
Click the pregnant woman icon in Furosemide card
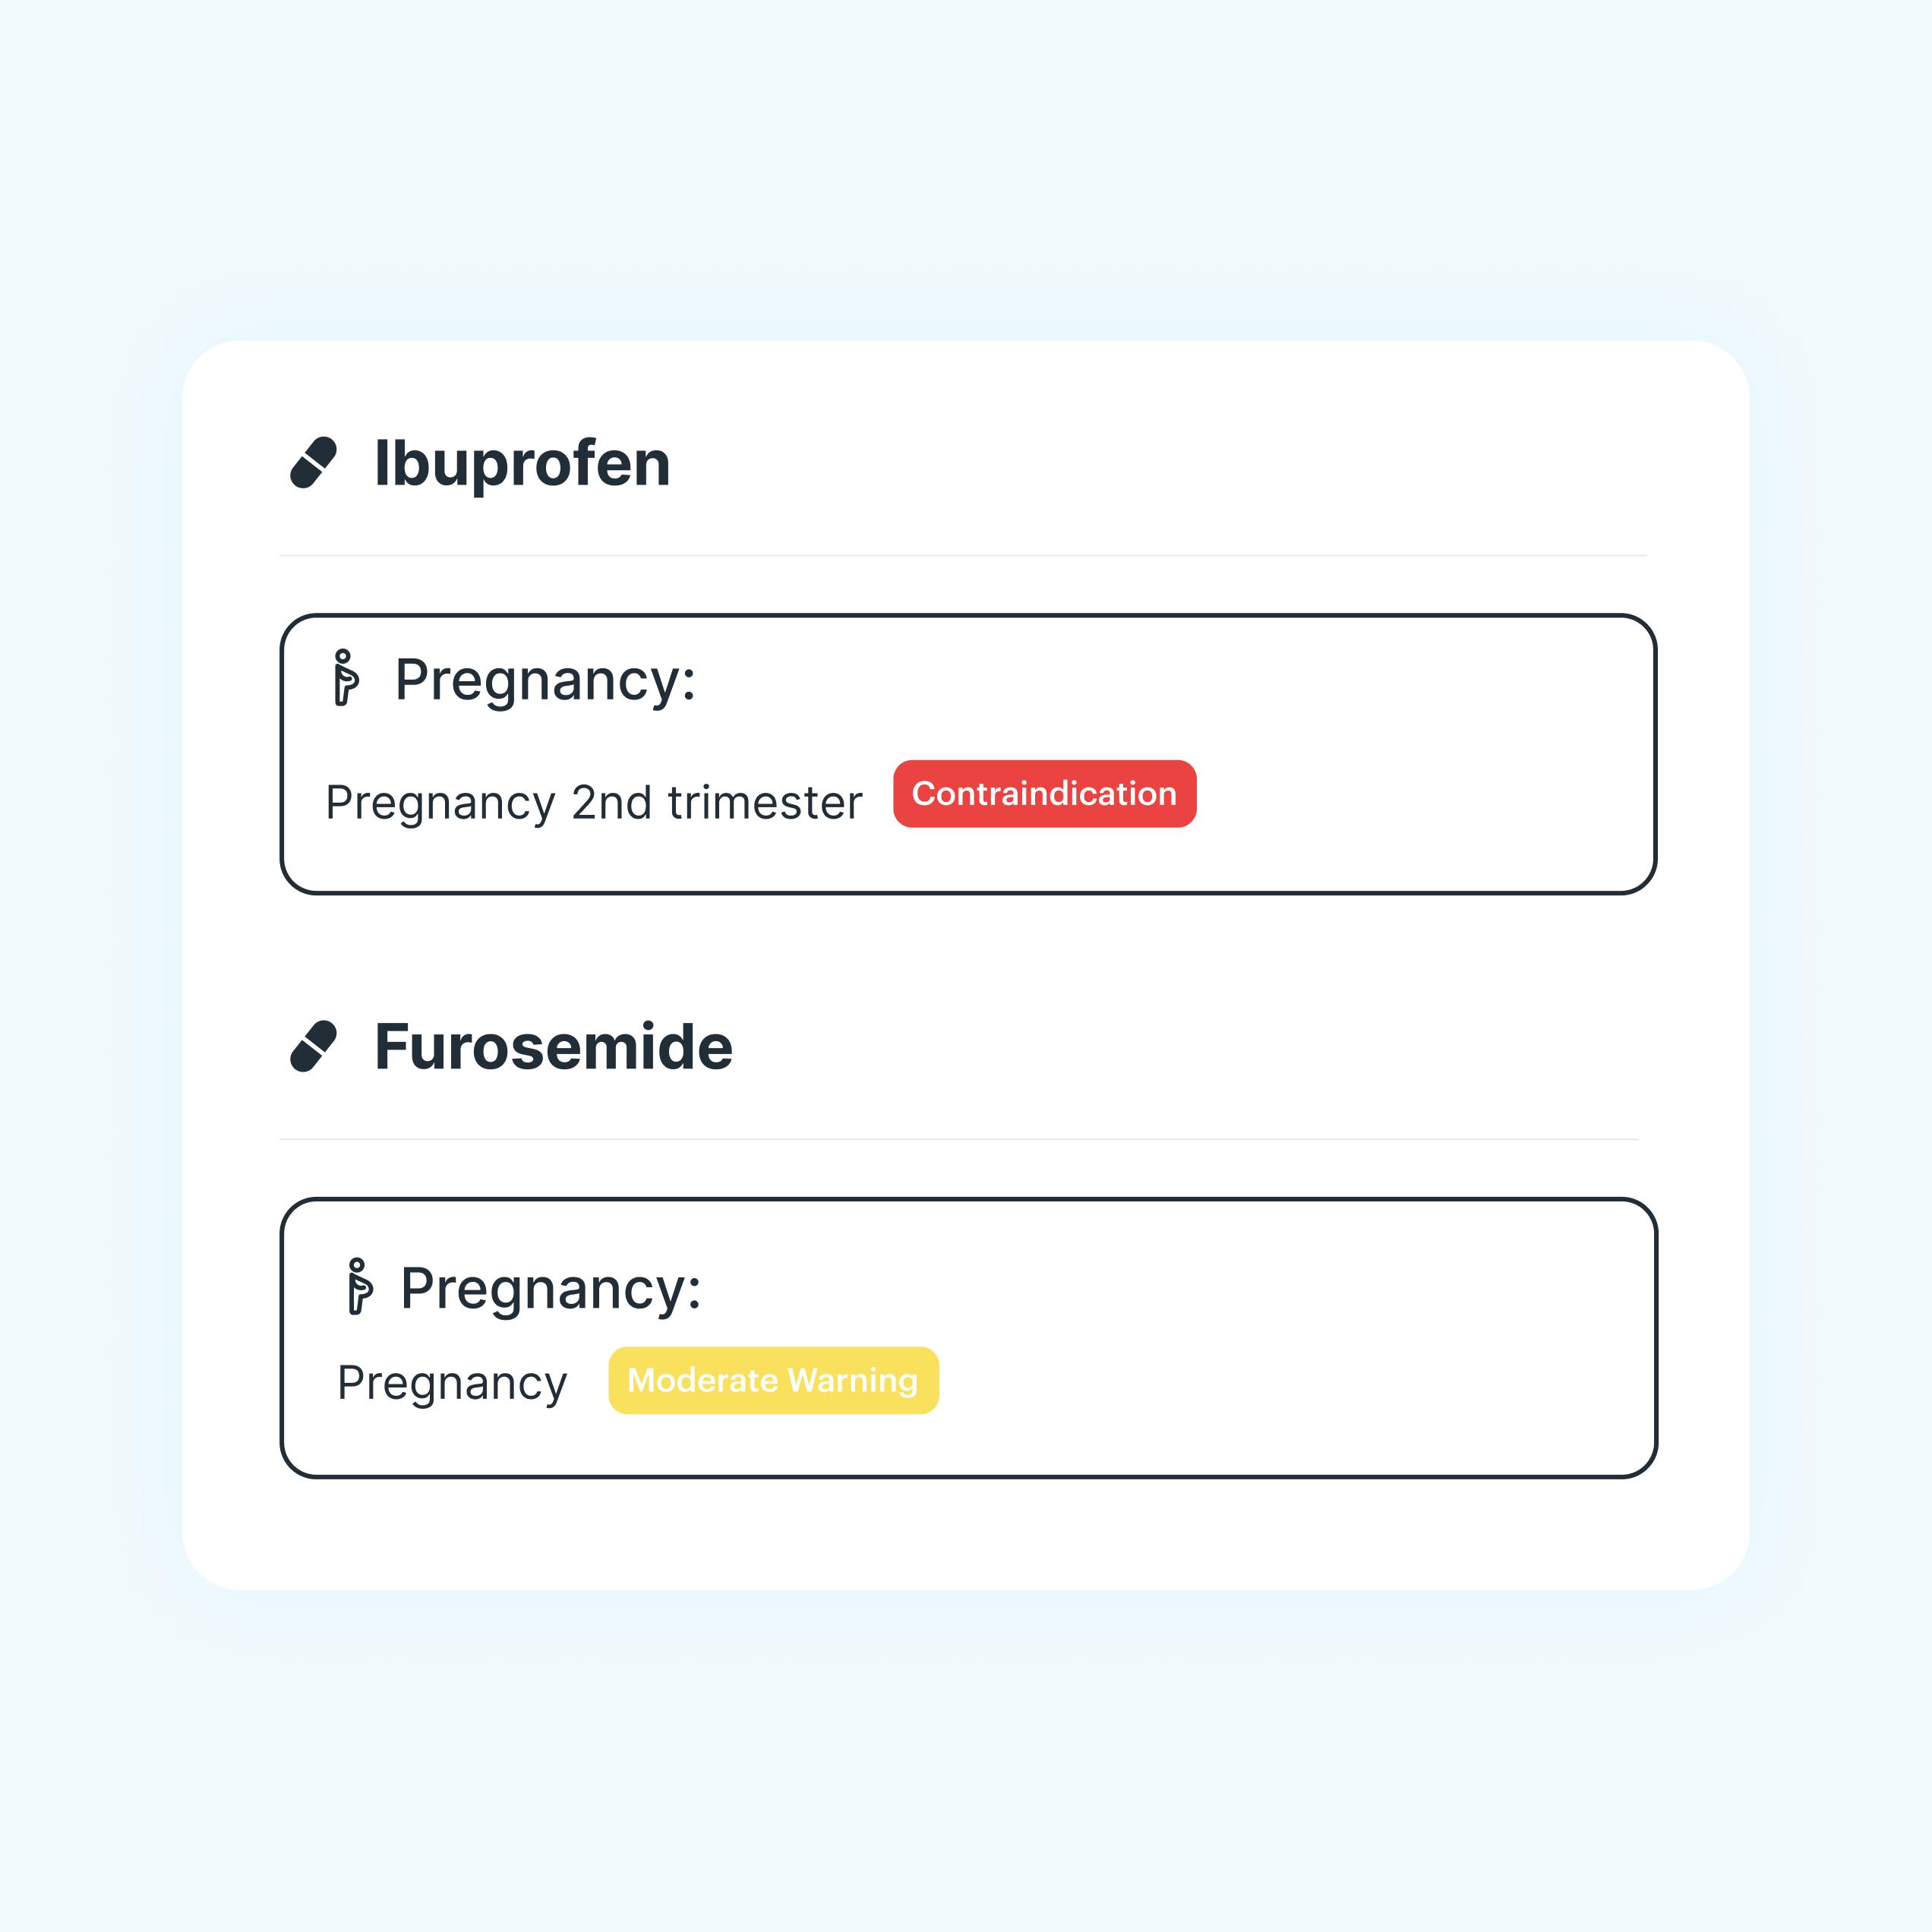pyautogui.click(x=358, y=1286)
